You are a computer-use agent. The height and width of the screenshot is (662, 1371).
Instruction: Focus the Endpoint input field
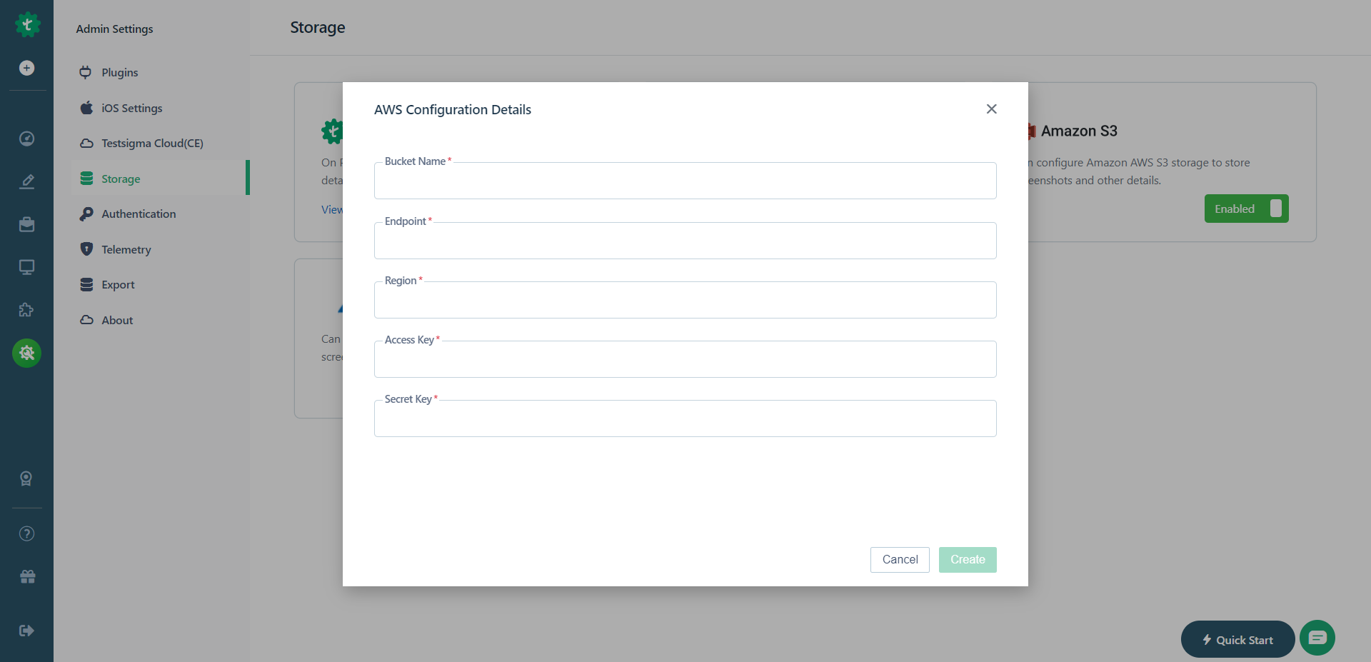(x=685, y=241)
